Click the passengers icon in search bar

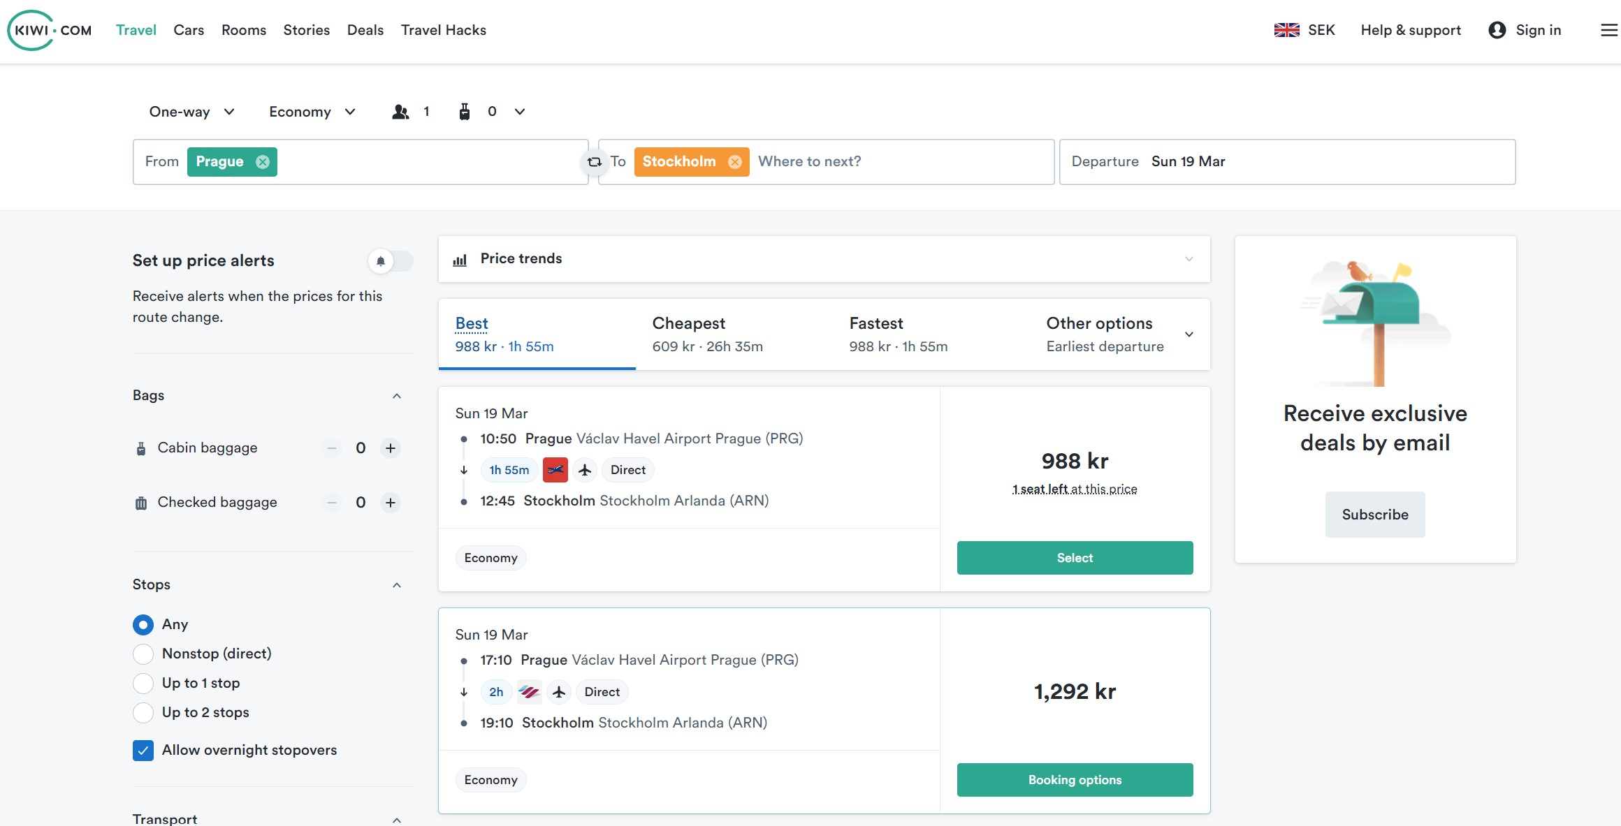pyautogui.click(x=400, y=112)
